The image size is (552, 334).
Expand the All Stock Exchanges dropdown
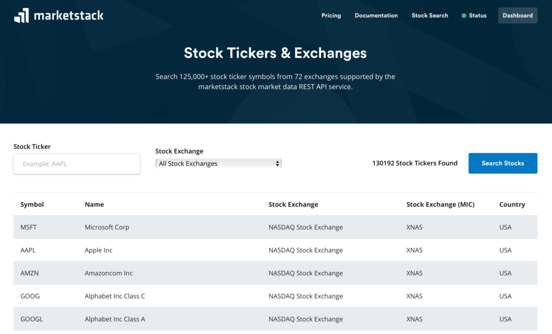(x=218, y=164)
